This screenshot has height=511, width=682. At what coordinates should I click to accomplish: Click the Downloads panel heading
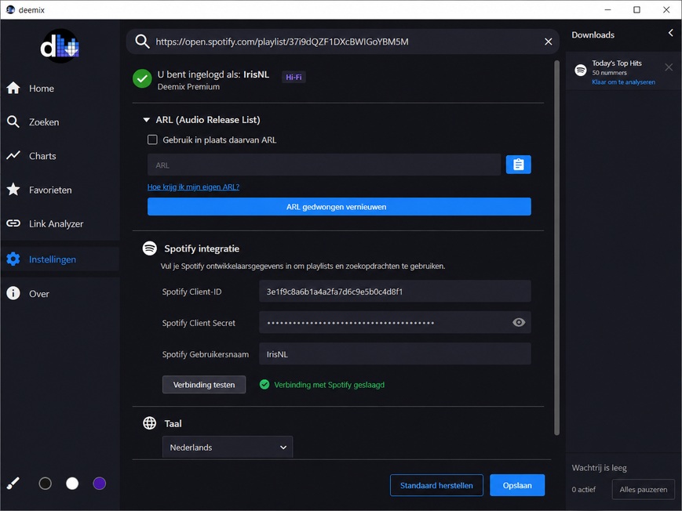point(593,34)
